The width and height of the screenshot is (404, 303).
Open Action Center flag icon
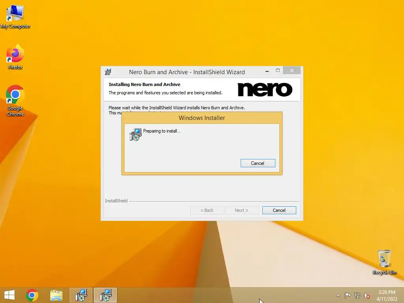[x=348, y=295]
